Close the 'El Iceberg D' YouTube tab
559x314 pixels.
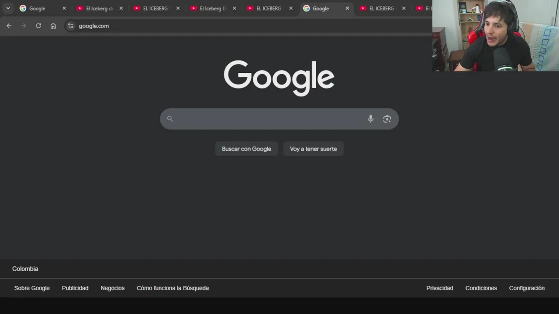[234, 8]
